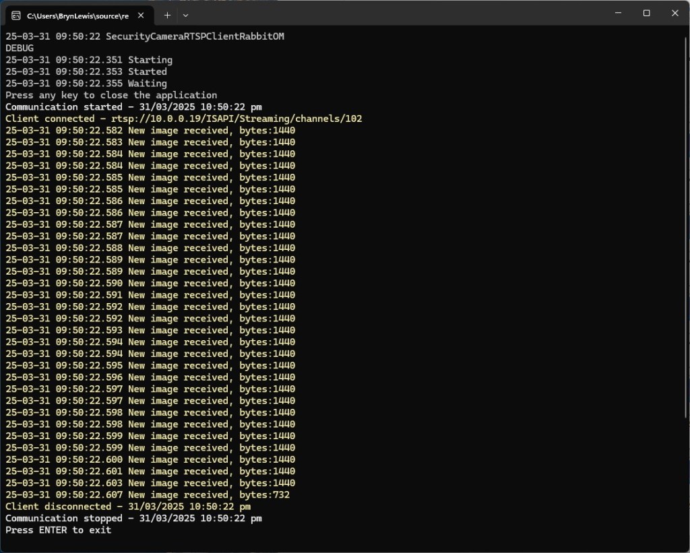Click the '09:50:22.355 Waiting' log line
The width and height of the screenshot is (690, 553).
(x=86, y=84)
